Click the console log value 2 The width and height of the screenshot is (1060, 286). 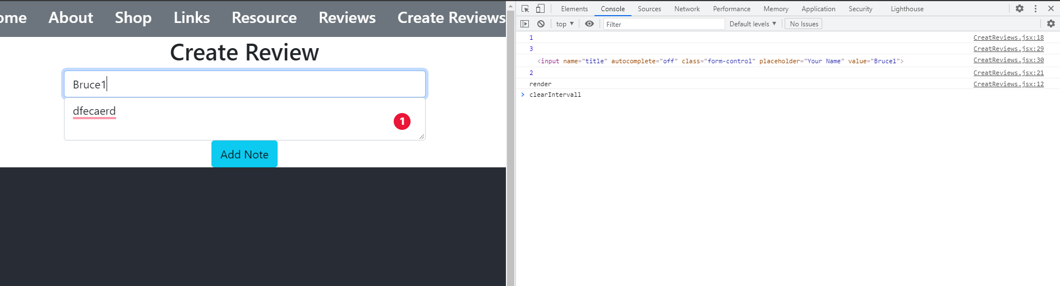pos(531,73)
